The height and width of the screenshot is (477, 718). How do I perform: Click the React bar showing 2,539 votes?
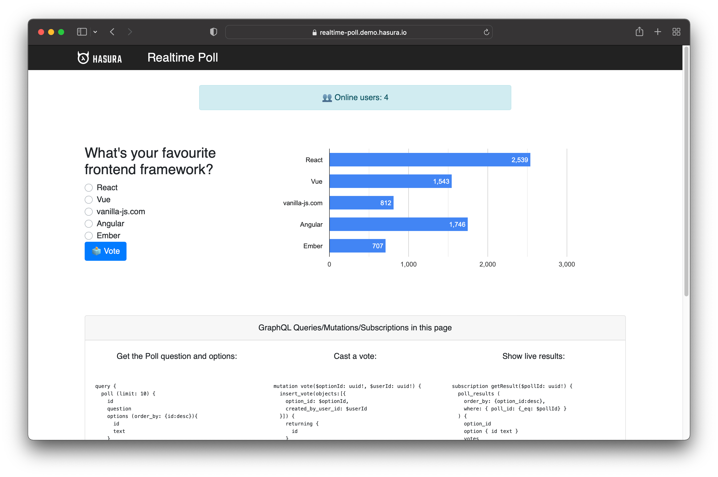pyautogui.click(x=429, y=159)
